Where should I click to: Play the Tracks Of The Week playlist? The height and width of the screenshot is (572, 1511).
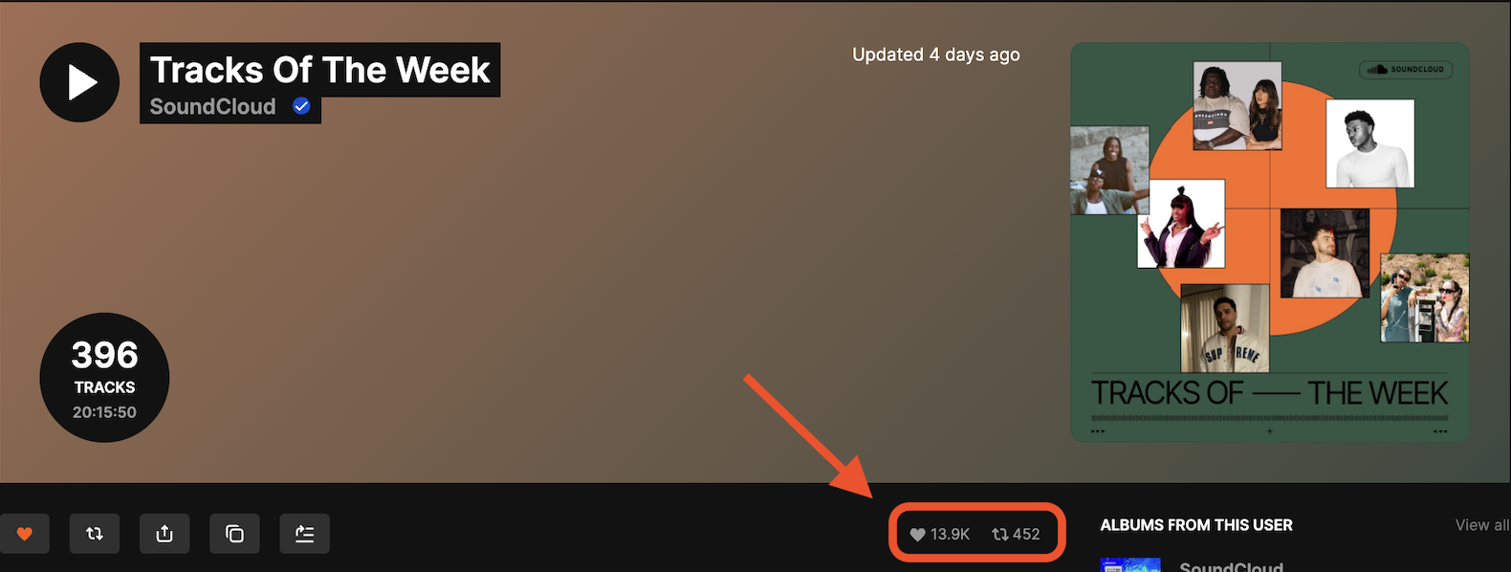pyautogui.click(x=79, y=82)
